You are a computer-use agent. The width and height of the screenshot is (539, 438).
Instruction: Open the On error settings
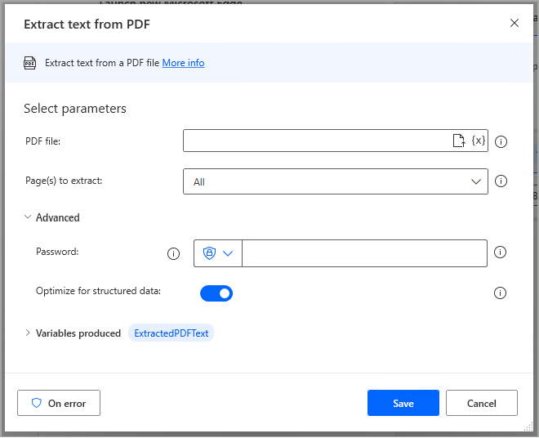(59, 403)
